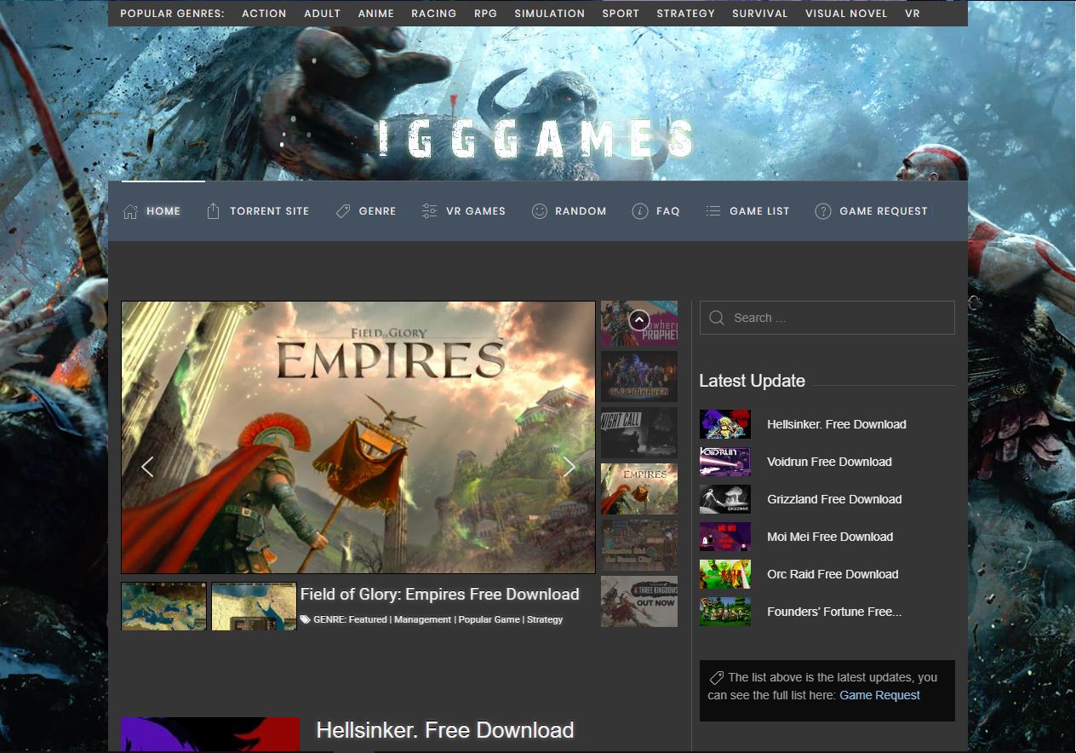Select VR in popular genres bar
This screenshot has width=1076, height=753.
(913, 14)
